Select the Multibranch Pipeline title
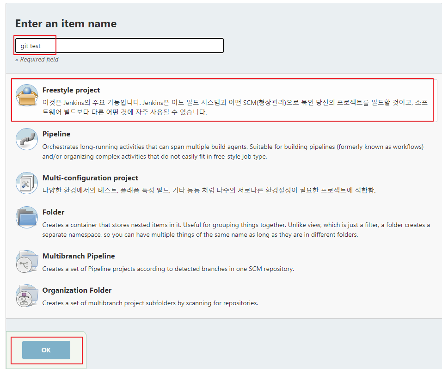Viewport: 442px width, 369px height. pyautogui.click(x=79, y=256)
